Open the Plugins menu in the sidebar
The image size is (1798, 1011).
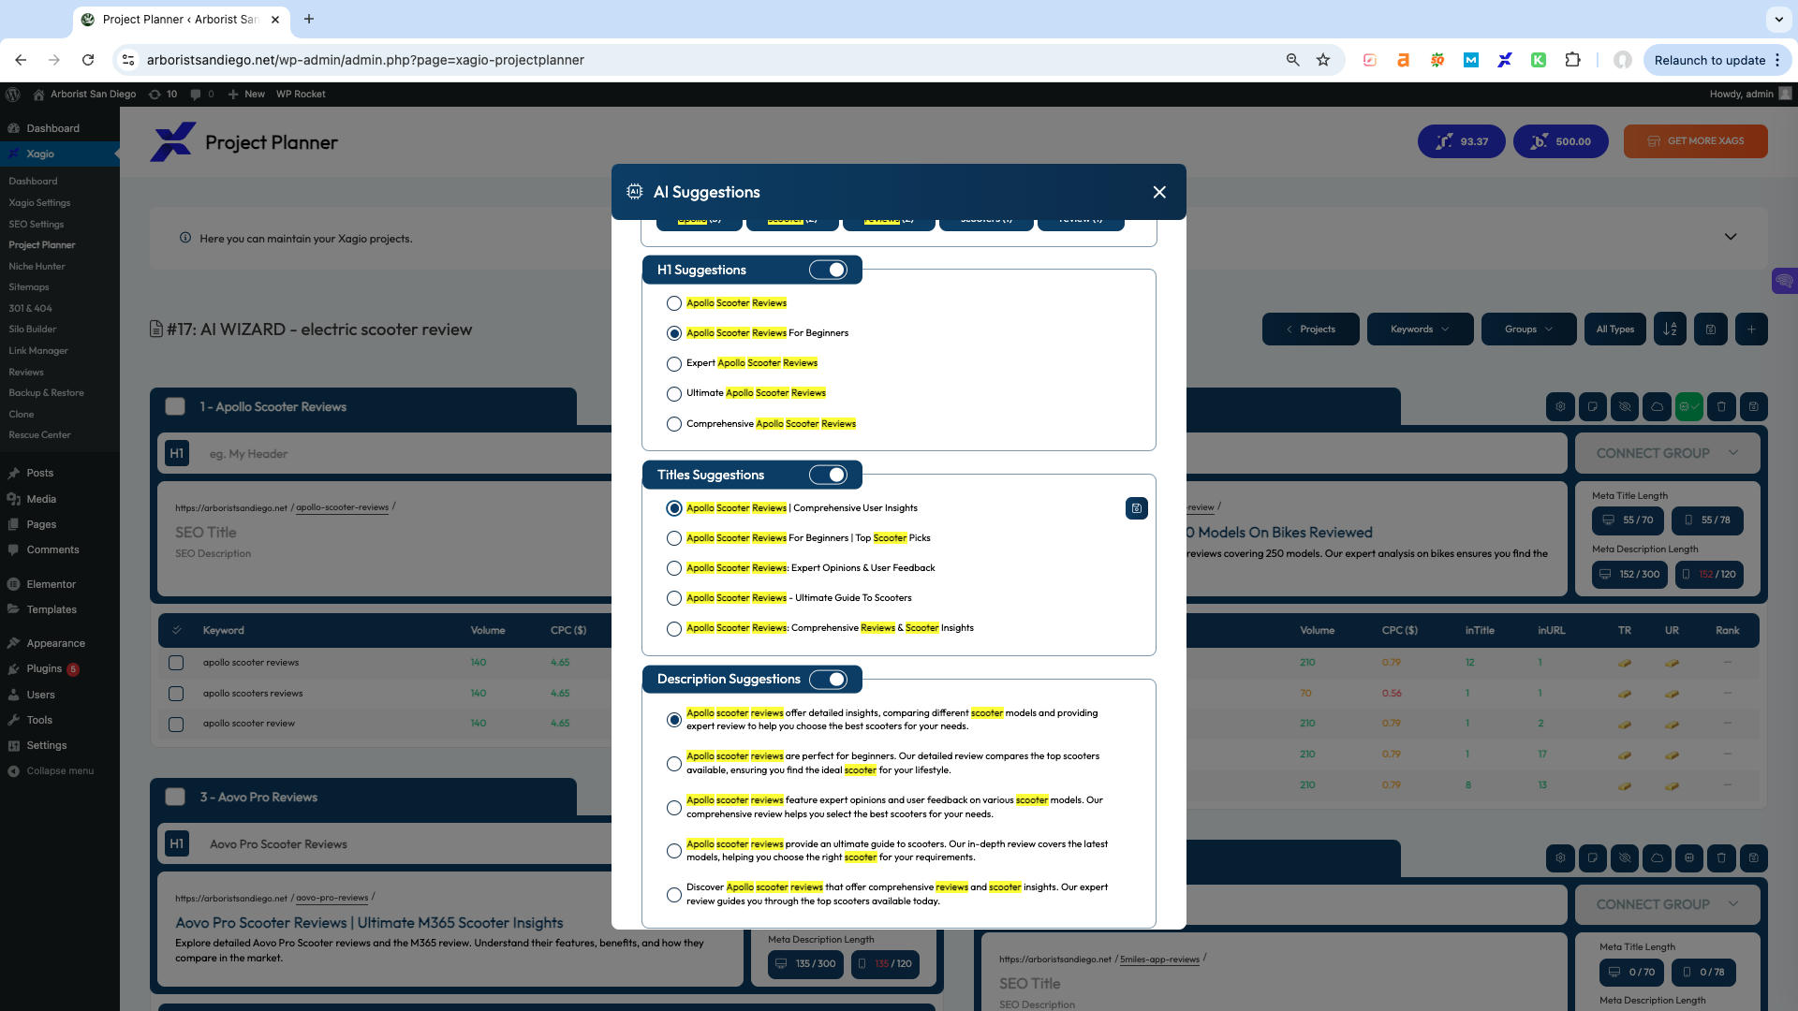(44, 668)
